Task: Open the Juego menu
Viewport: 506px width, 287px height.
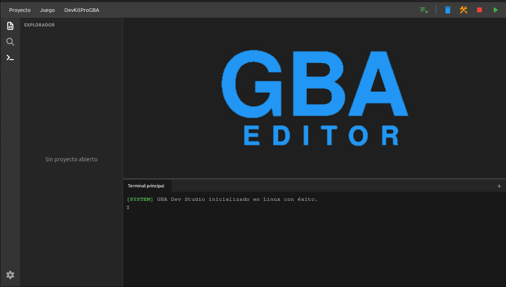Action: click(48, 10)
